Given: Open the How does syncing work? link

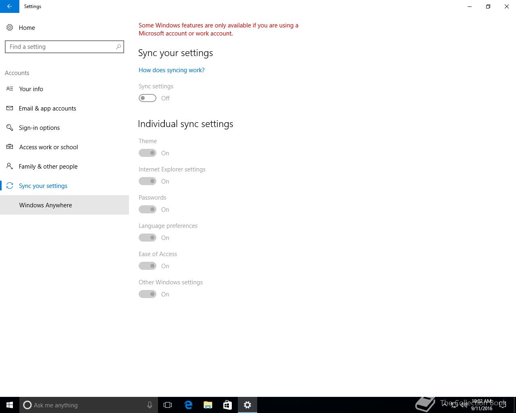Looking at the screenshot, I should click(171, 70).
